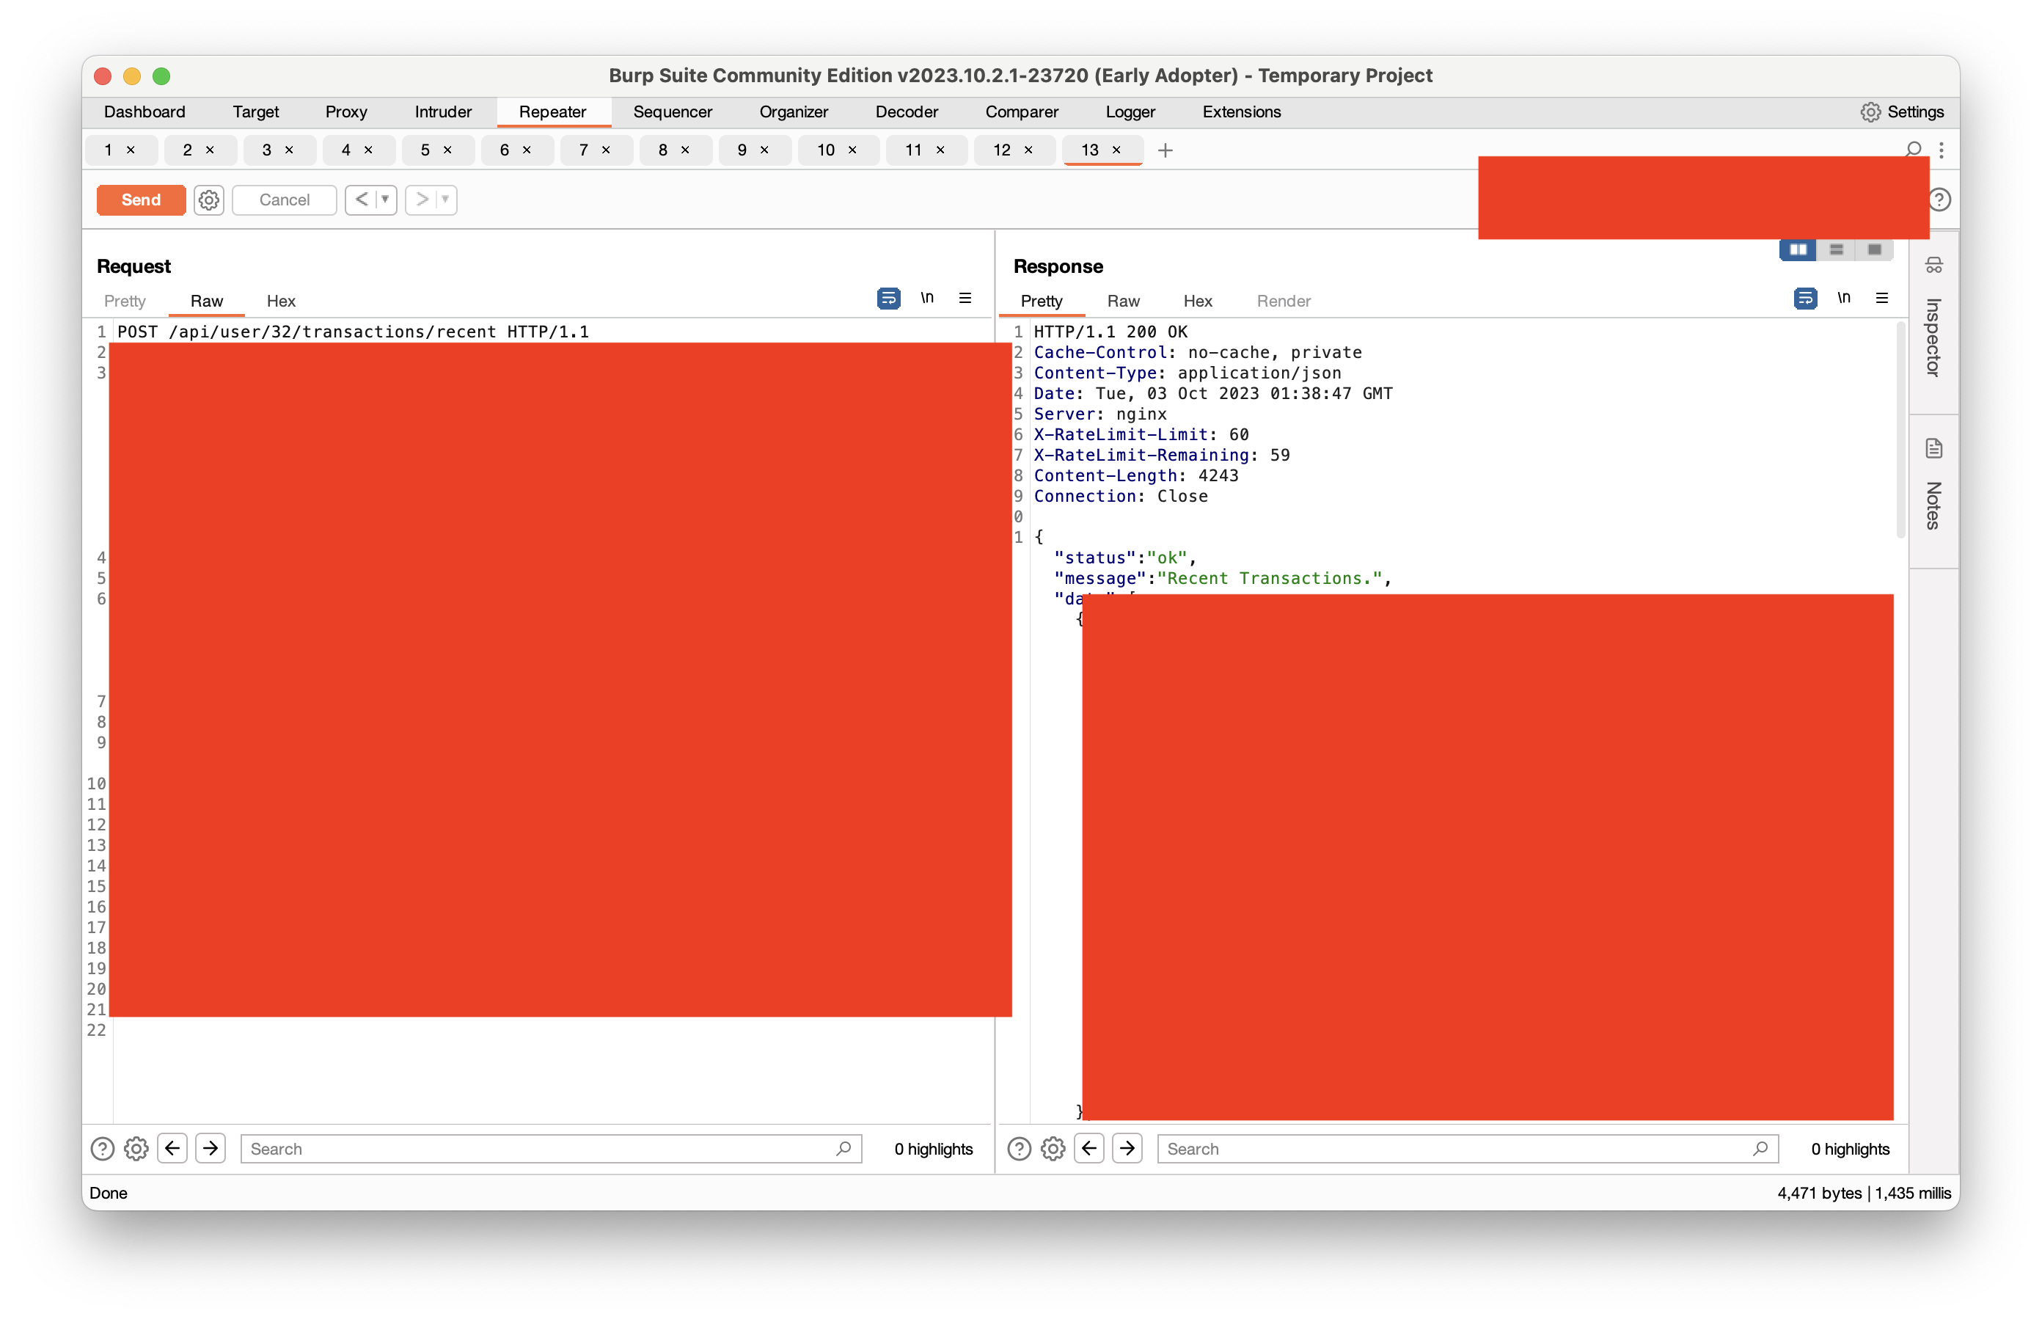Select top-bottom split layout

pyautogui.click(x=1836, y=249)
